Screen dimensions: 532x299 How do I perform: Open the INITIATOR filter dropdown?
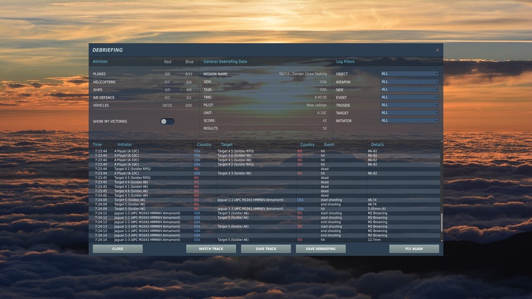(409, 120)
